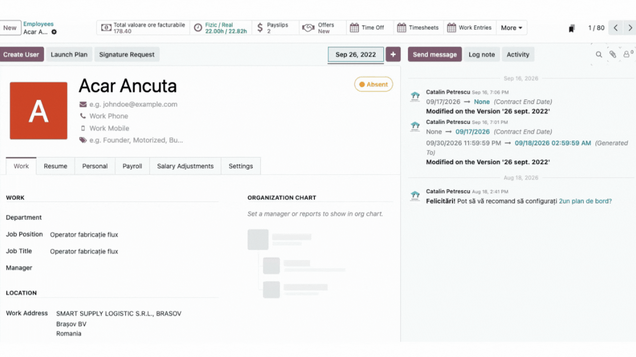This screenshot has height=357, width=636.
Task: Click the bookmark icon near record counter
Action: 571,28
